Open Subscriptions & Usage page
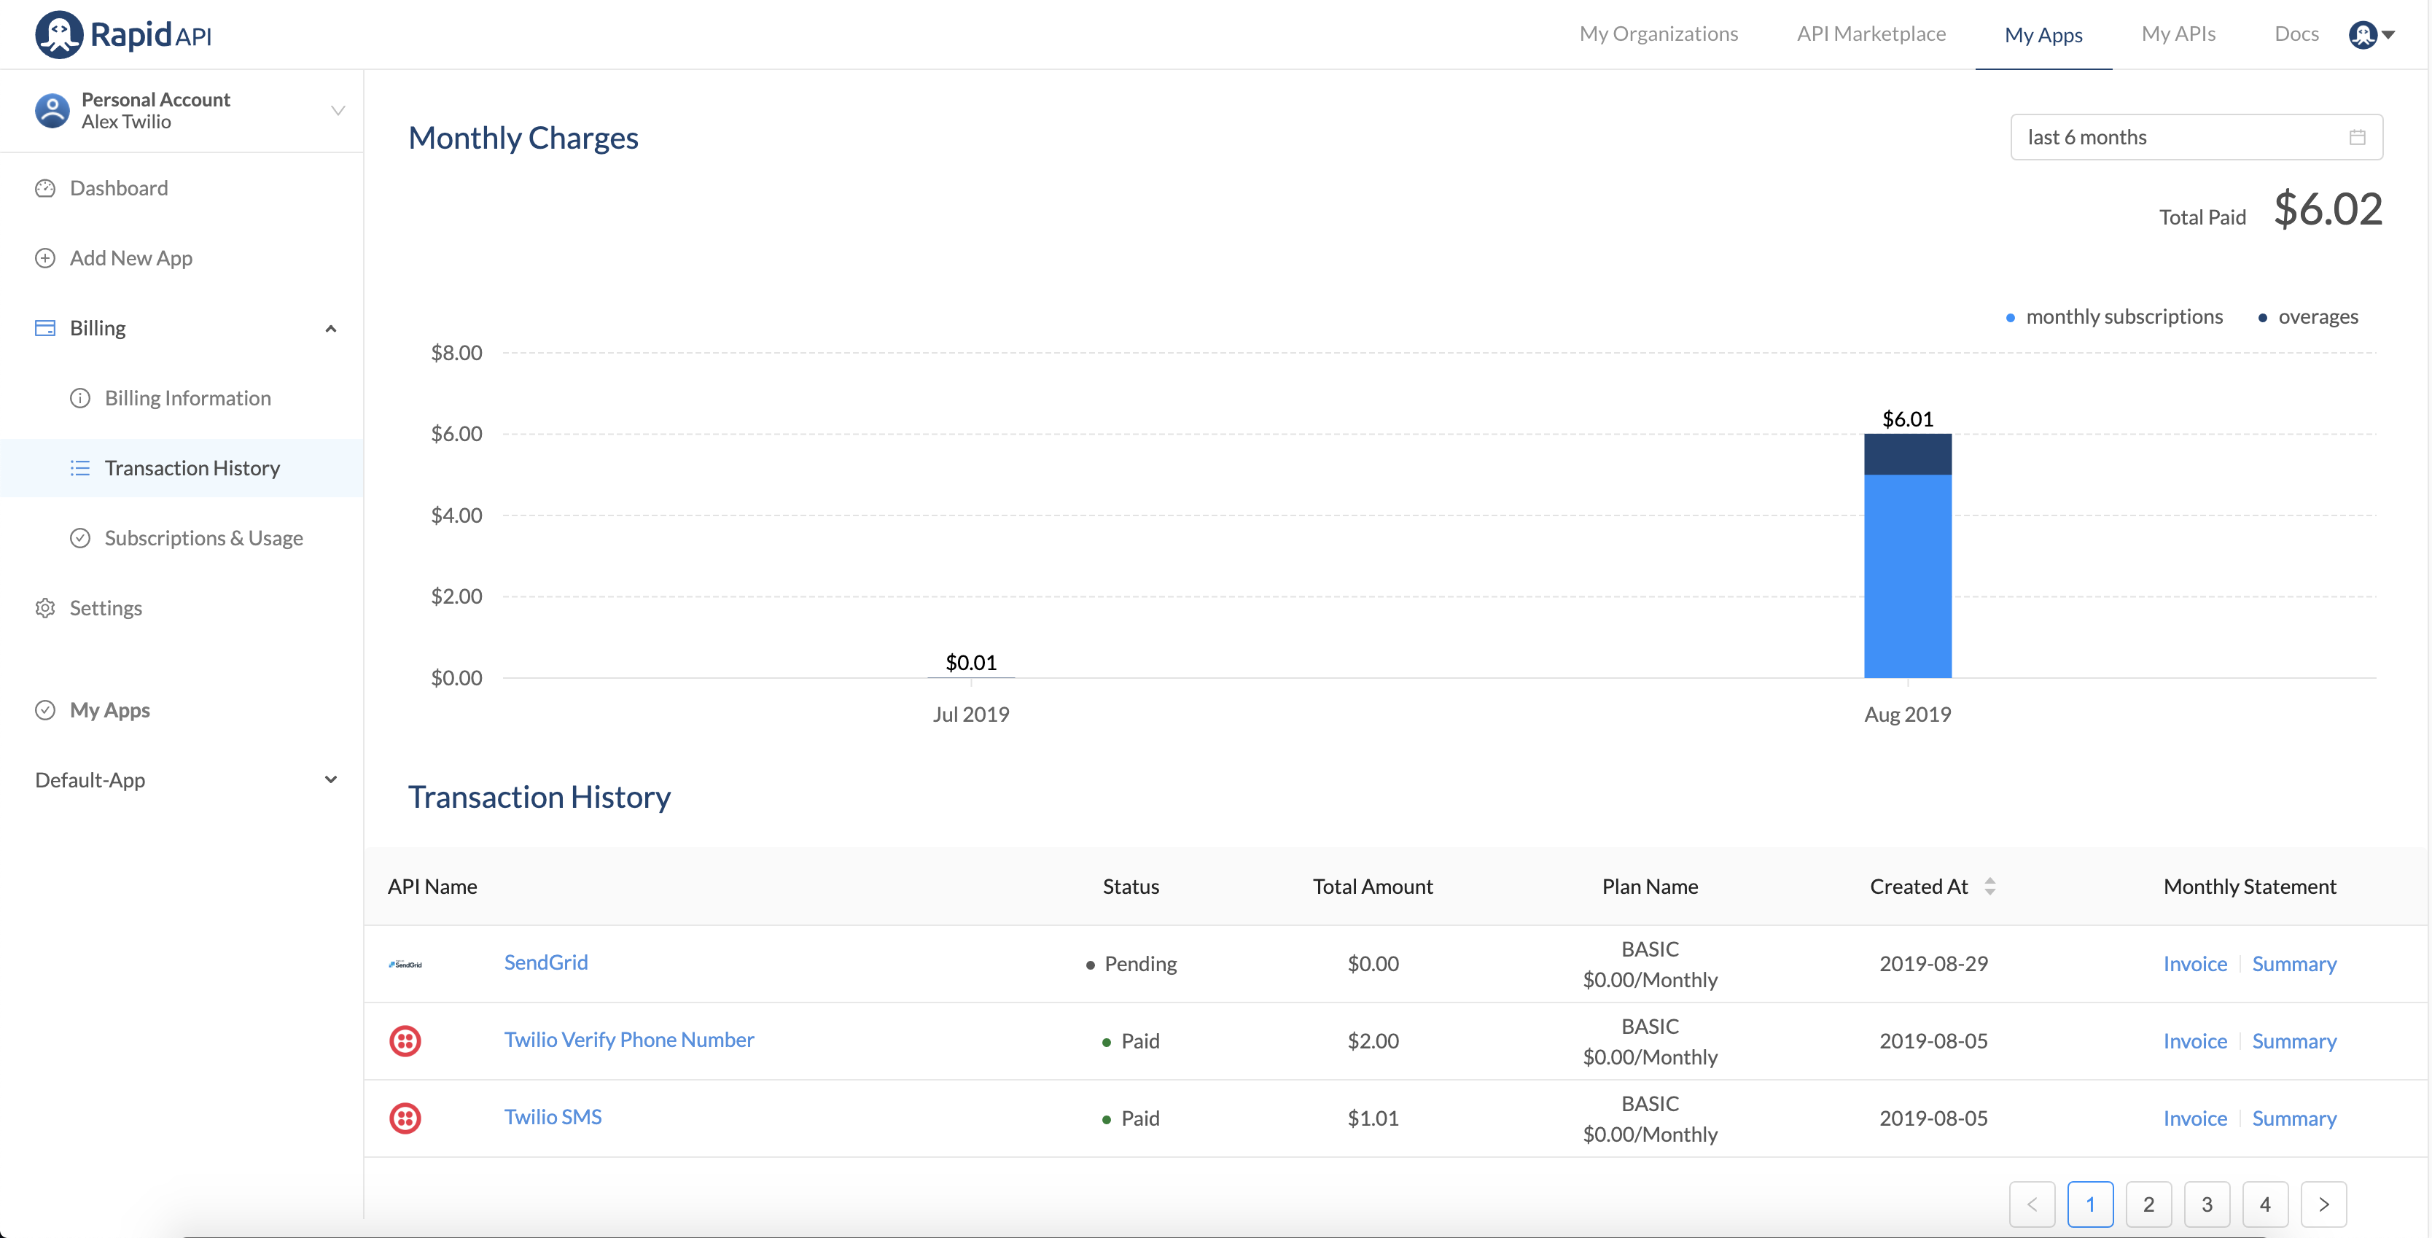The image size is (2432, 1238). click(x=203, y=538)
